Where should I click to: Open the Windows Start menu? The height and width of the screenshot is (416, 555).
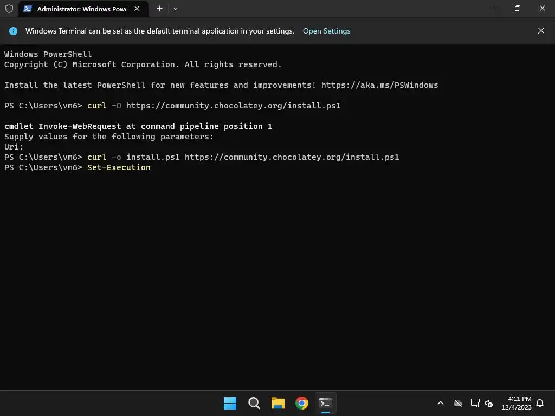tap(230, 403)
